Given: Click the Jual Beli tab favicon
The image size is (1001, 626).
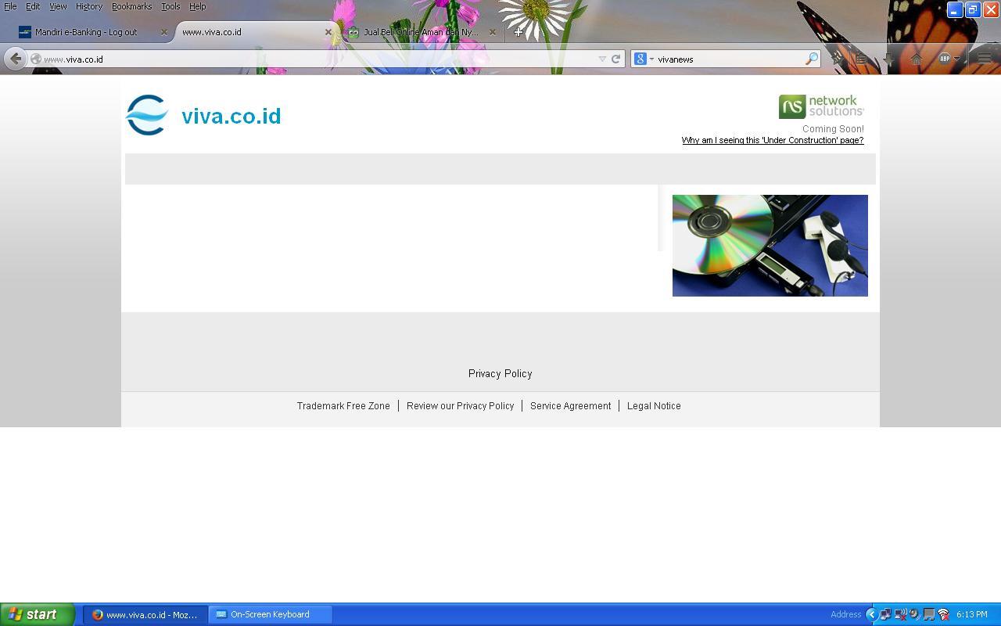Looking at the screenshot, I should 353,32.
